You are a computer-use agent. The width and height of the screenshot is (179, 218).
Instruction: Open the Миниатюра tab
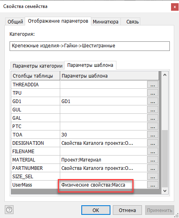[x=106, y=22]
